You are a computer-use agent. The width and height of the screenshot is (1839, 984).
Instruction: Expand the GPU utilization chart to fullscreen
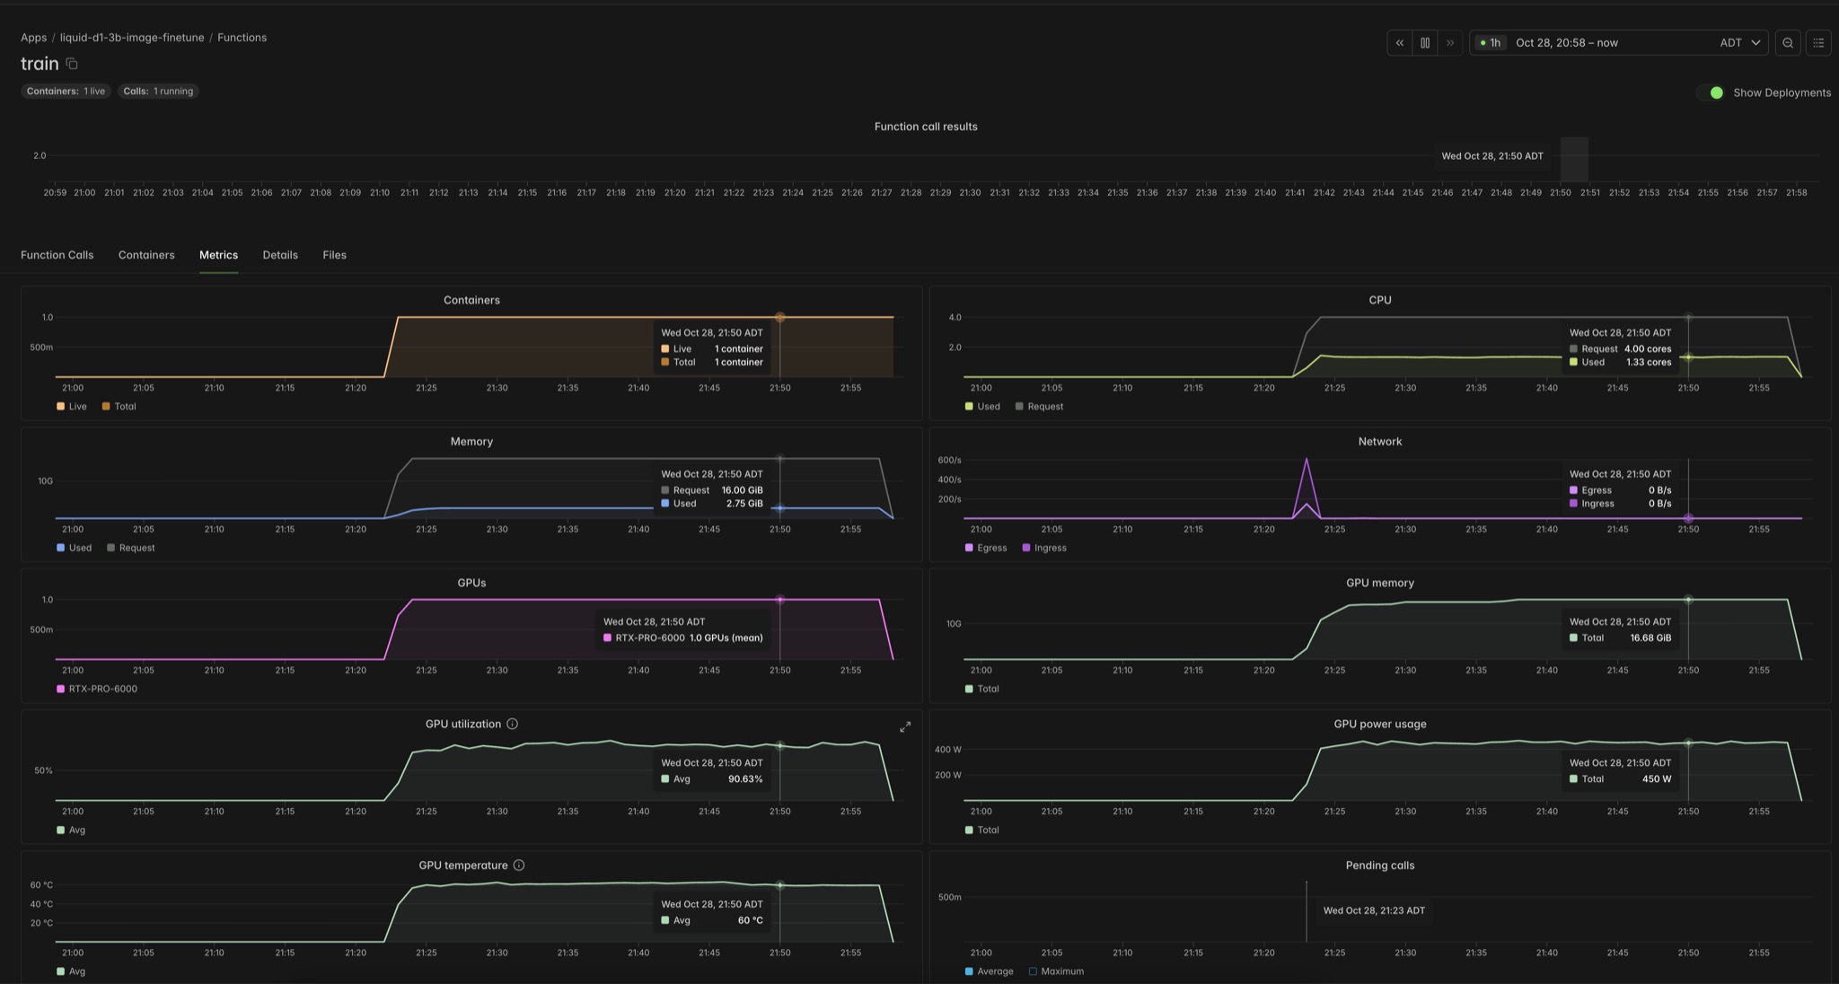pyautogui.click(x=905, y=726)
